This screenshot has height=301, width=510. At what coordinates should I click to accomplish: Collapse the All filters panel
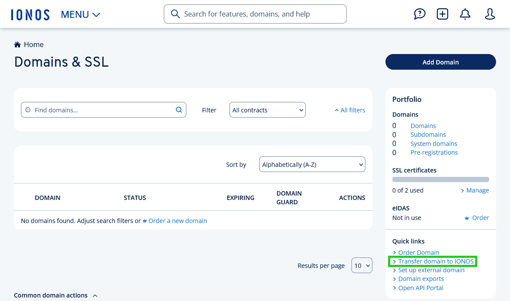350,110
